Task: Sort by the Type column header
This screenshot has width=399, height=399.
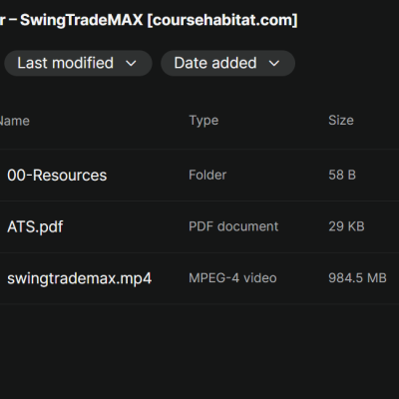Action: pyautogui.click(x=203, y=121)
